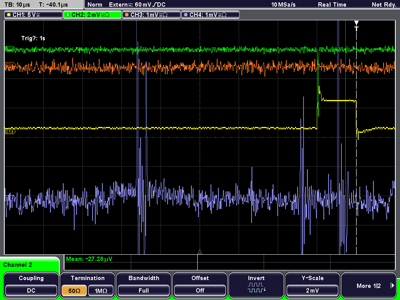Image resolution: width=400 pixels, height=300 pixels.
Task: Click the Mean: -27.28 µV measurement
Action: coord(89,259)
